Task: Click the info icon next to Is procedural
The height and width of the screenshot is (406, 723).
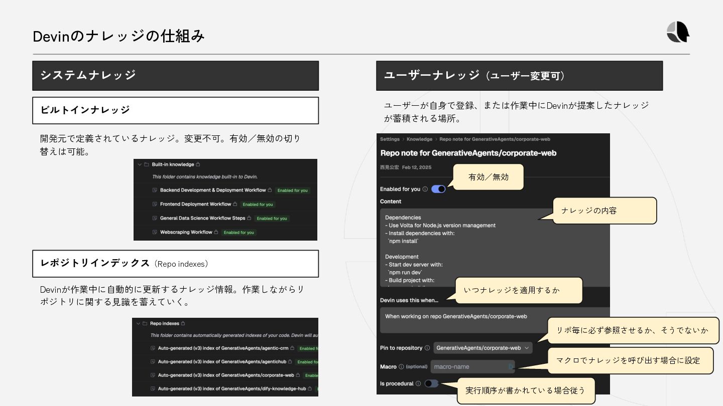Action: click(418, 384)
